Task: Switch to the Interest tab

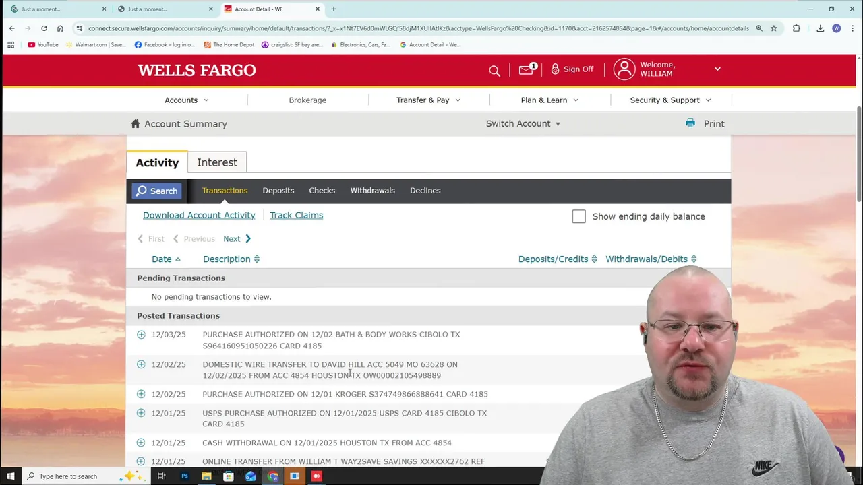Action: (x=217, y=162)
